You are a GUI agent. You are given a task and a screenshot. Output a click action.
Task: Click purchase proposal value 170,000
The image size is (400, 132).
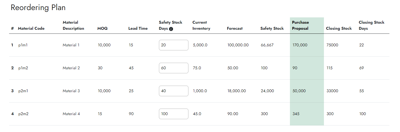(300, 45)
